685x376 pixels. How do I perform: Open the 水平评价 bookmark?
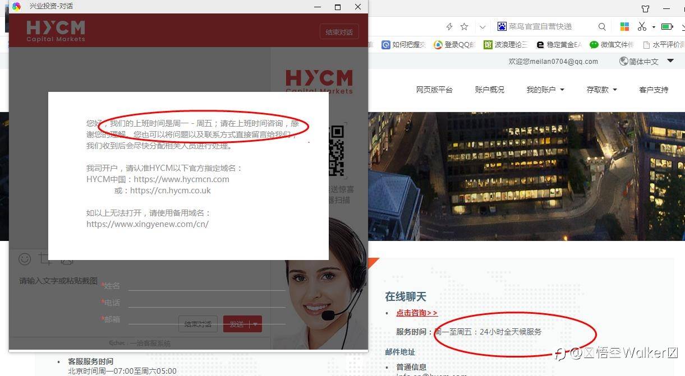pos(664,45)
